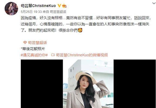This screenshot has width=156, height=108.
Task: Click the smiling emoji ending the post
Action: point(80,30)
